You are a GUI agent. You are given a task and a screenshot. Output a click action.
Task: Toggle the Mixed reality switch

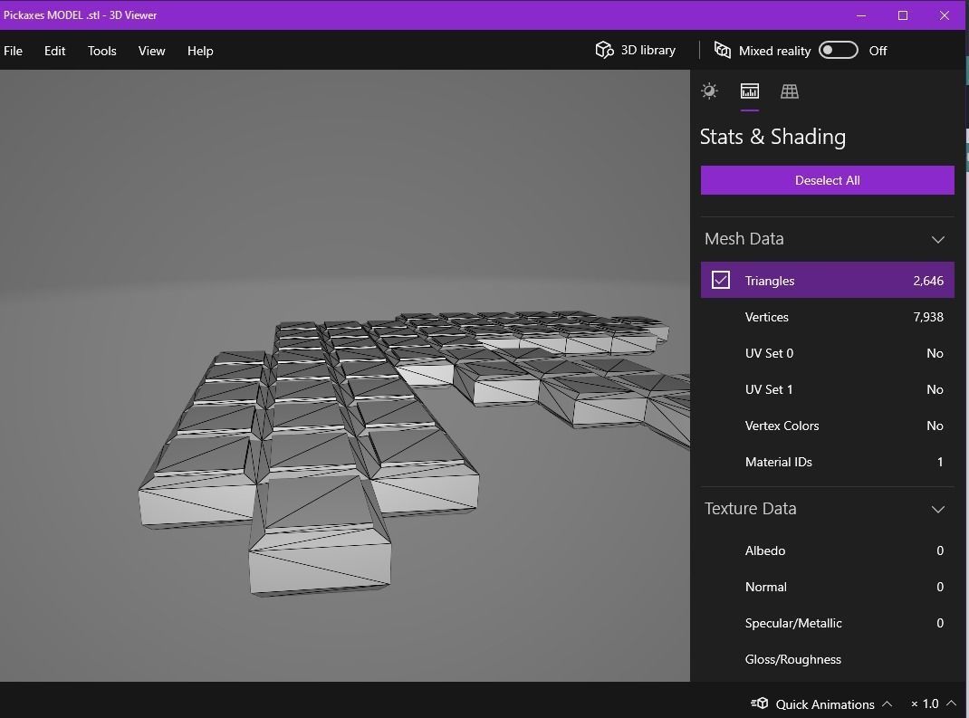click(x=838, y=51)
